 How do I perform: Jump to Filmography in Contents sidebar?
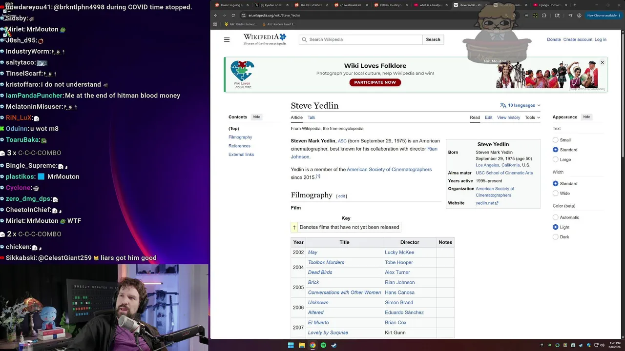[240, 137]
